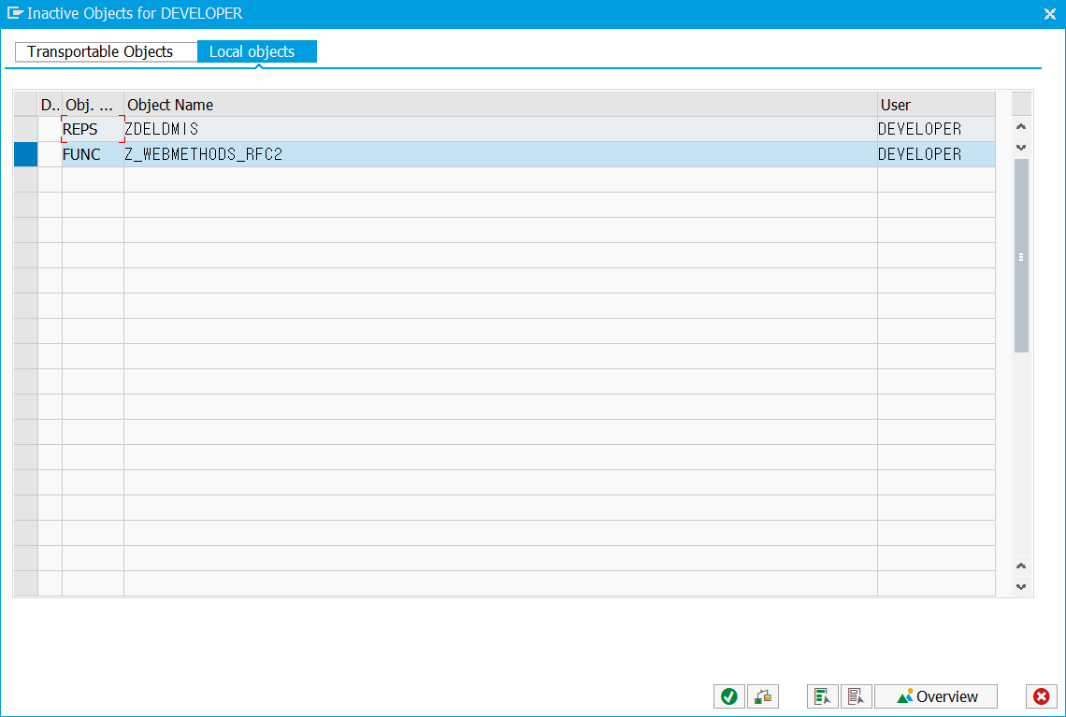The image size is (1066, 717).
Task: Toggle row selector for Z_WEBMETHODS_RFC2
Action: click(25, 154)
